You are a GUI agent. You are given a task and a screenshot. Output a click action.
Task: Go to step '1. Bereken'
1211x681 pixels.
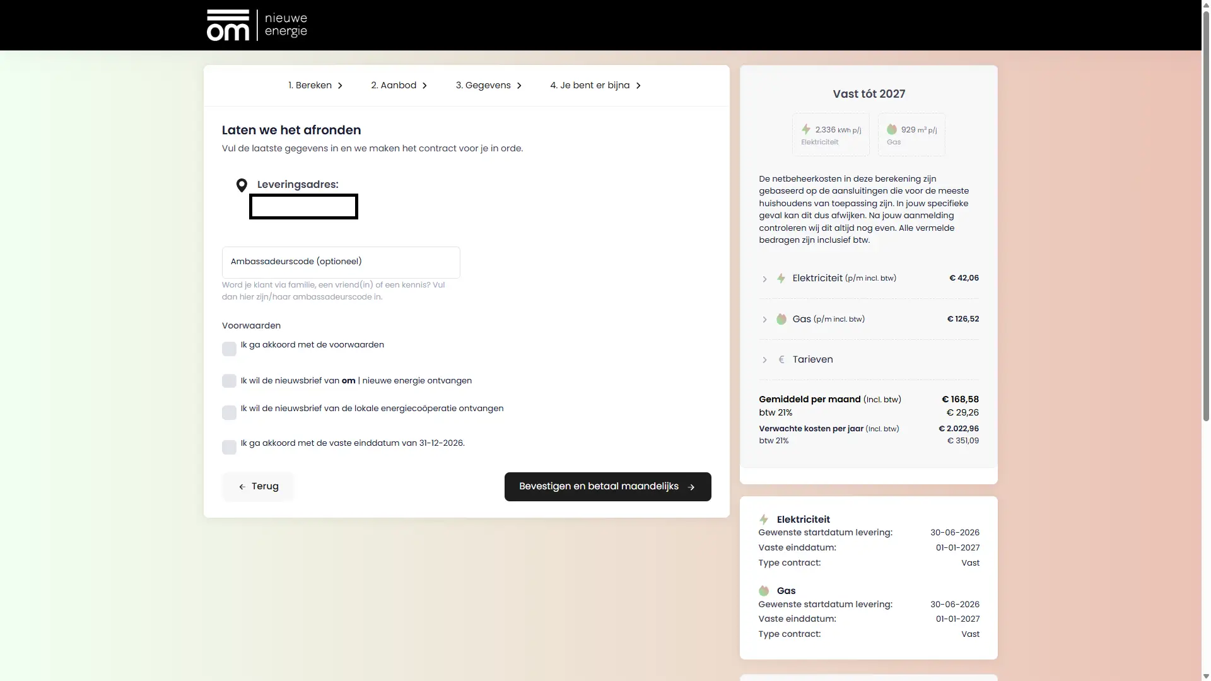[x=311, y=85]
